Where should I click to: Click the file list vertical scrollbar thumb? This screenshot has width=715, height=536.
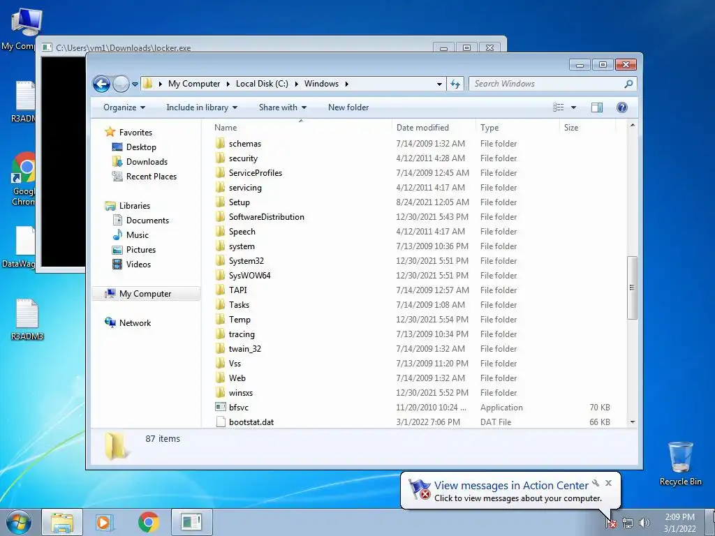632,288
